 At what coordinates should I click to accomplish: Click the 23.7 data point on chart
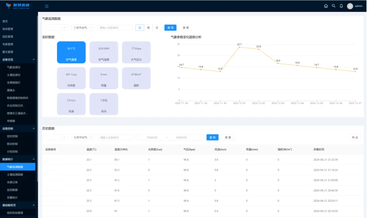tap(239, 47)
